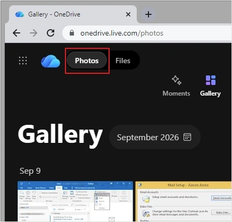Switch to the Files tab
Image resolution: width=232 pixels, height=222 pixels.
[x=123, y=61]
